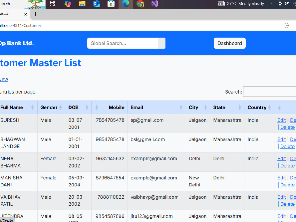The width and height of the screenshot is (296, 222).
Task: Select mobile number 9632145632
Action: (110, 159)
